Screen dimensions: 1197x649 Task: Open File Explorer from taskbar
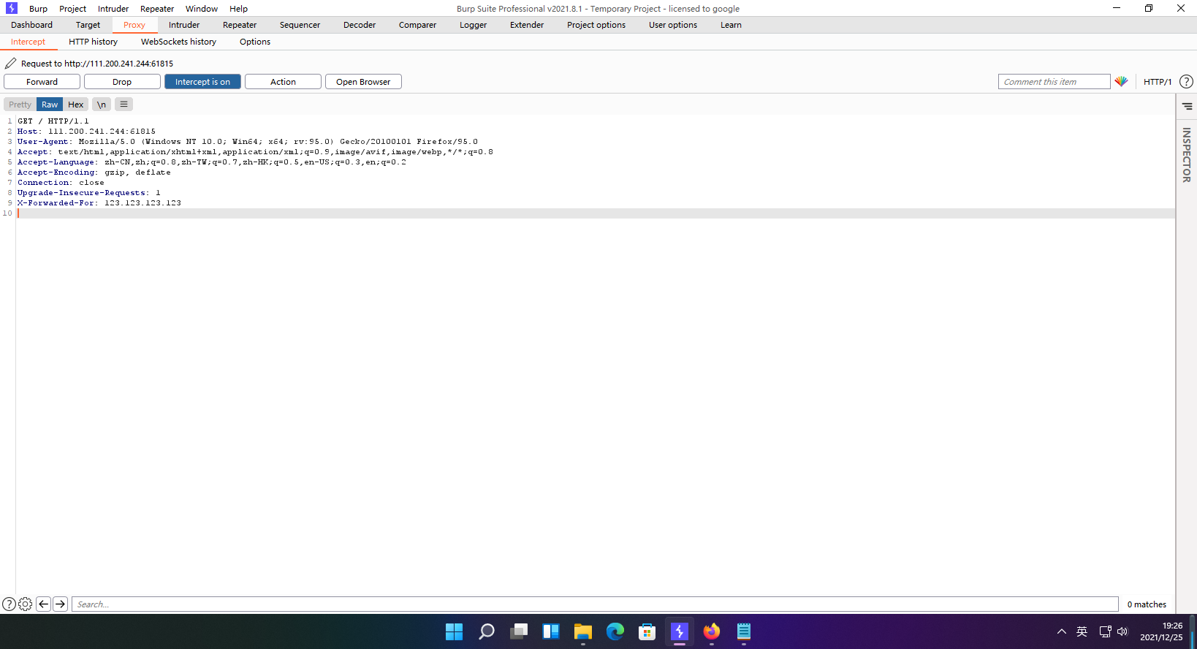582,631
